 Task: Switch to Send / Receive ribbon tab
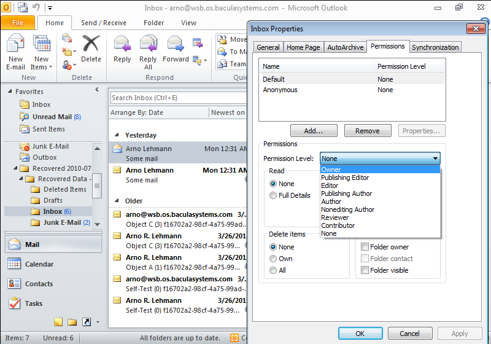click(x=104, y=23)
